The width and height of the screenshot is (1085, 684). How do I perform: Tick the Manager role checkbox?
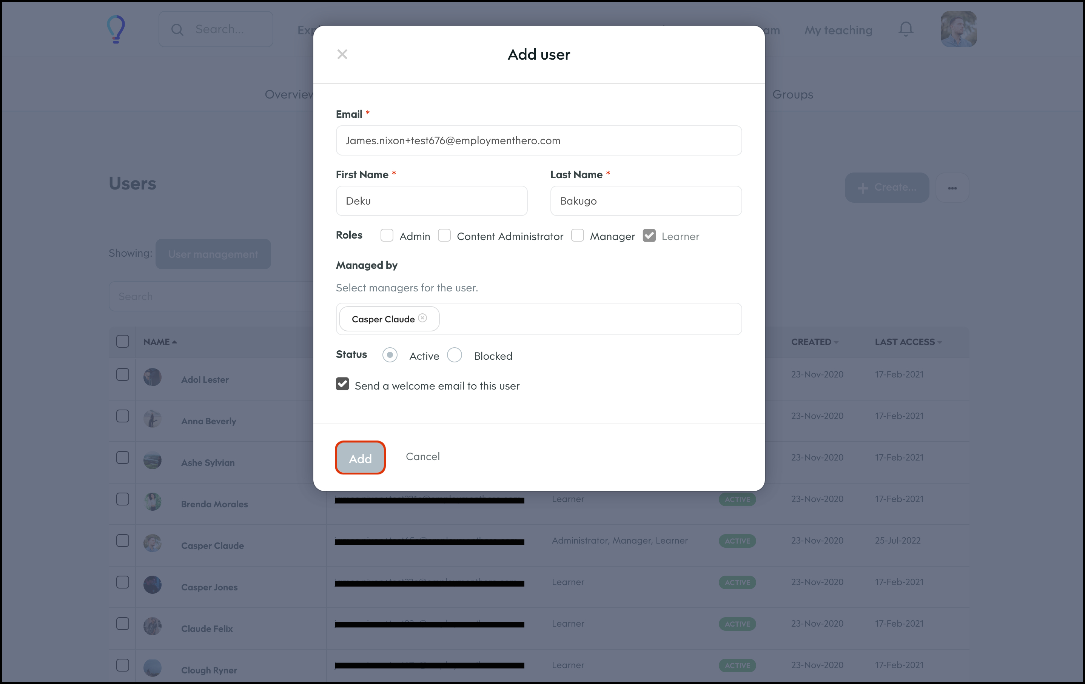(577, 235)
